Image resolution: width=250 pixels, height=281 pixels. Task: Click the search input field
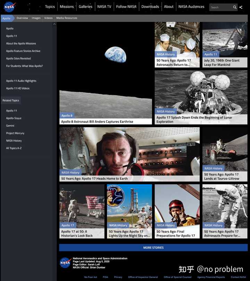click(221, 7)
